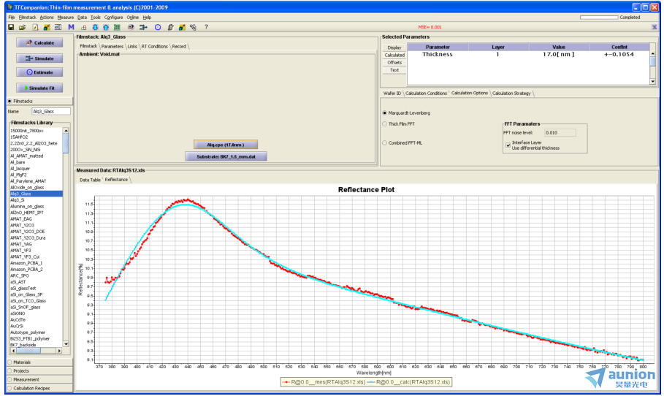The width and height of the screenshot is (664, 396).
Task: Click the Calculated side button
Action: 394,55
